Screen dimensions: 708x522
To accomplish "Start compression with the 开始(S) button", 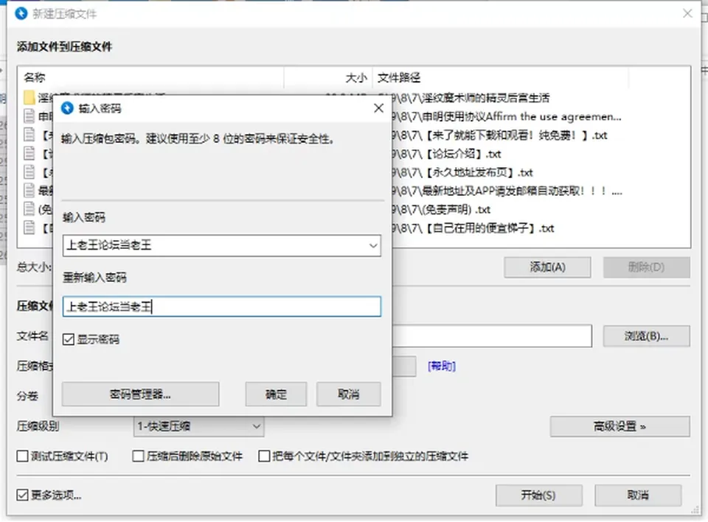I will click(538, 495).
